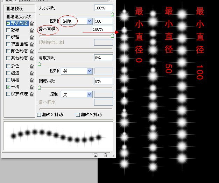Click the 其他动态 label
This screenshot has width=219, height=183.
pos(19,58)
